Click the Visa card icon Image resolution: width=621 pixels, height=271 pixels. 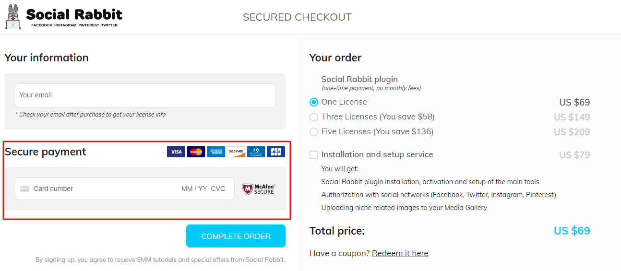click(x=176, y=152)
